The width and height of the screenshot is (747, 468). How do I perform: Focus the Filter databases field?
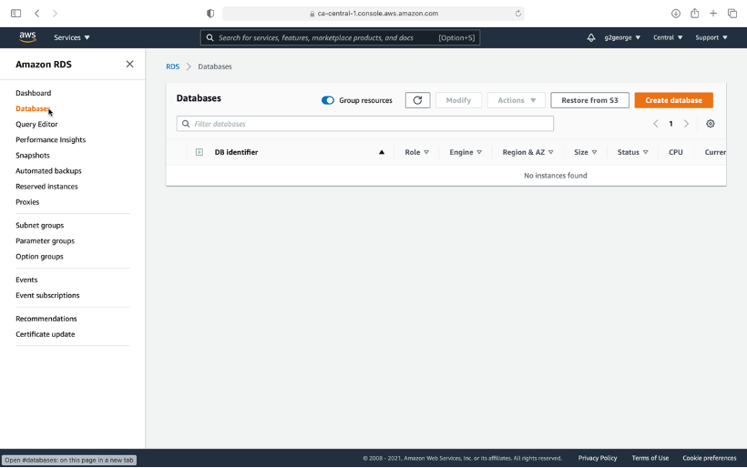pos(365,124)
